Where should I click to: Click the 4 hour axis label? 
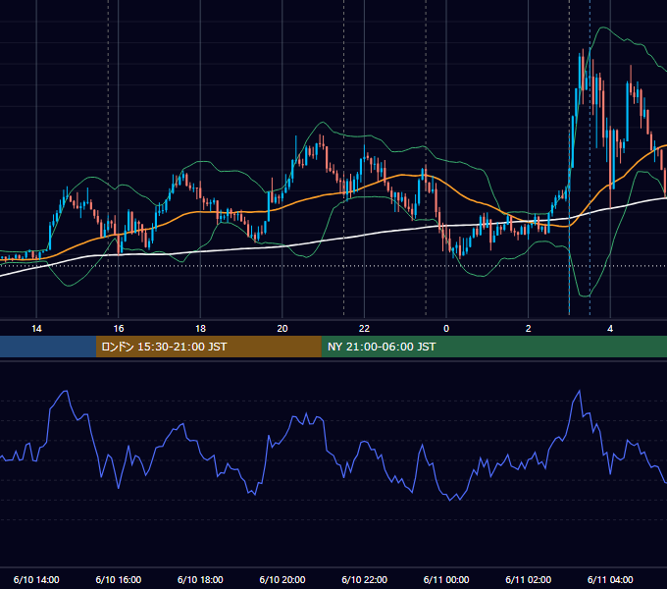(x=610, y=329)
